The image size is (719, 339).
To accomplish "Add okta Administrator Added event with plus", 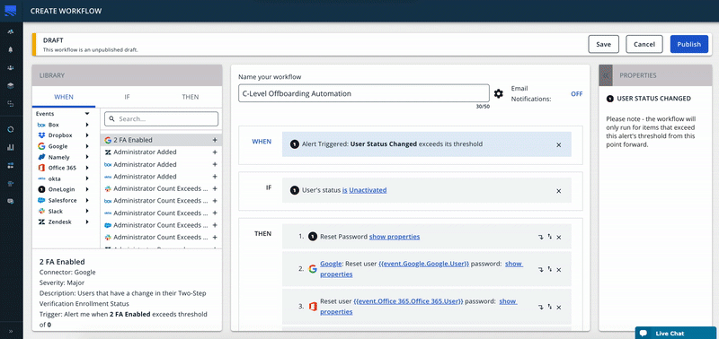I will coord(215,176).
